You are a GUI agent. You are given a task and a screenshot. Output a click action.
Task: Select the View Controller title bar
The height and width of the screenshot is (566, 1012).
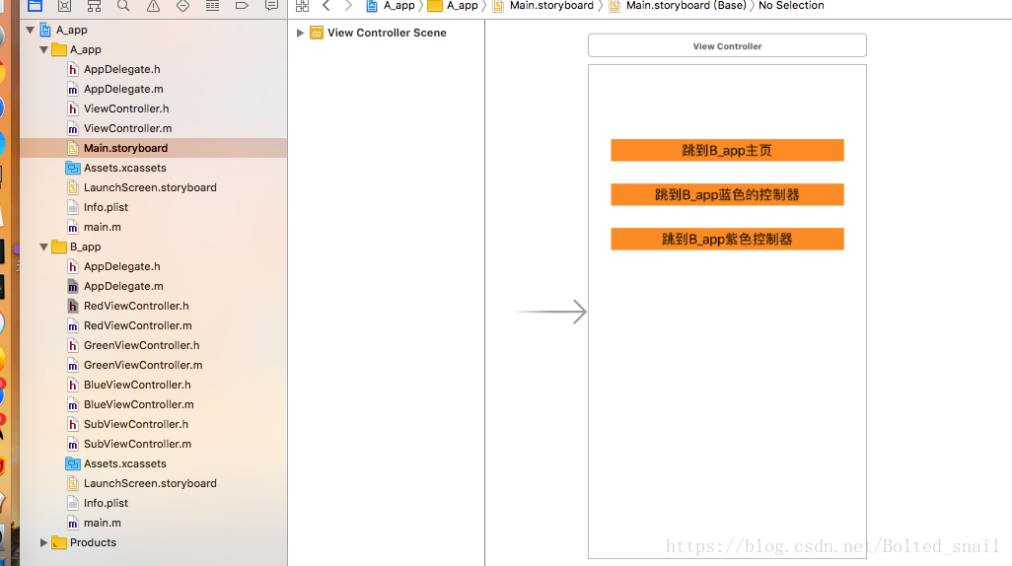(727, 45)
